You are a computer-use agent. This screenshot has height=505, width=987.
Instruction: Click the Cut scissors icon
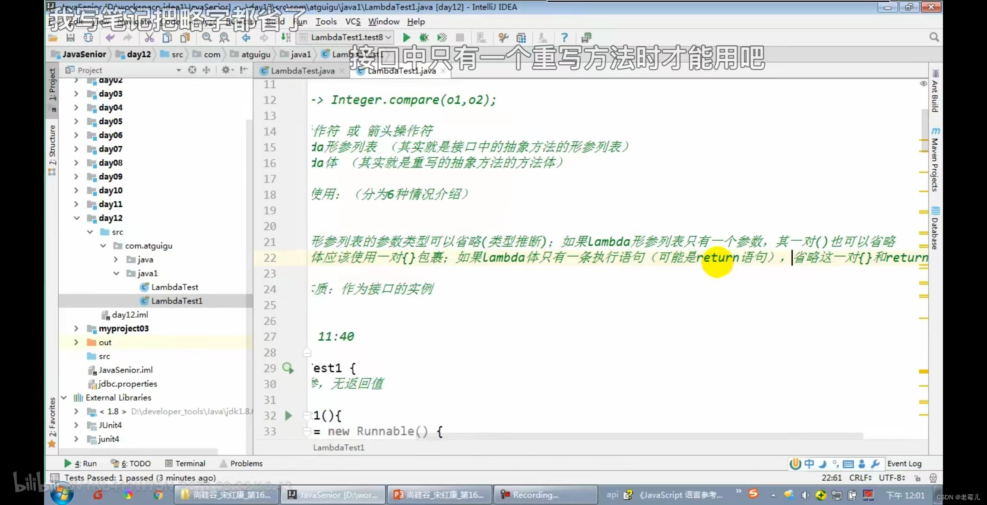click(x=149, y=38)
